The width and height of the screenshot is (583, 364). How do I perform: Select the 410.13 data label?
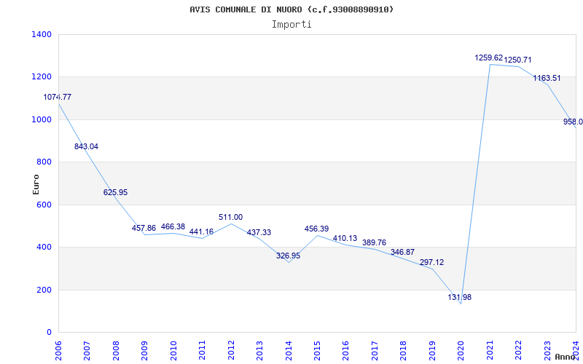coord(345,239)
